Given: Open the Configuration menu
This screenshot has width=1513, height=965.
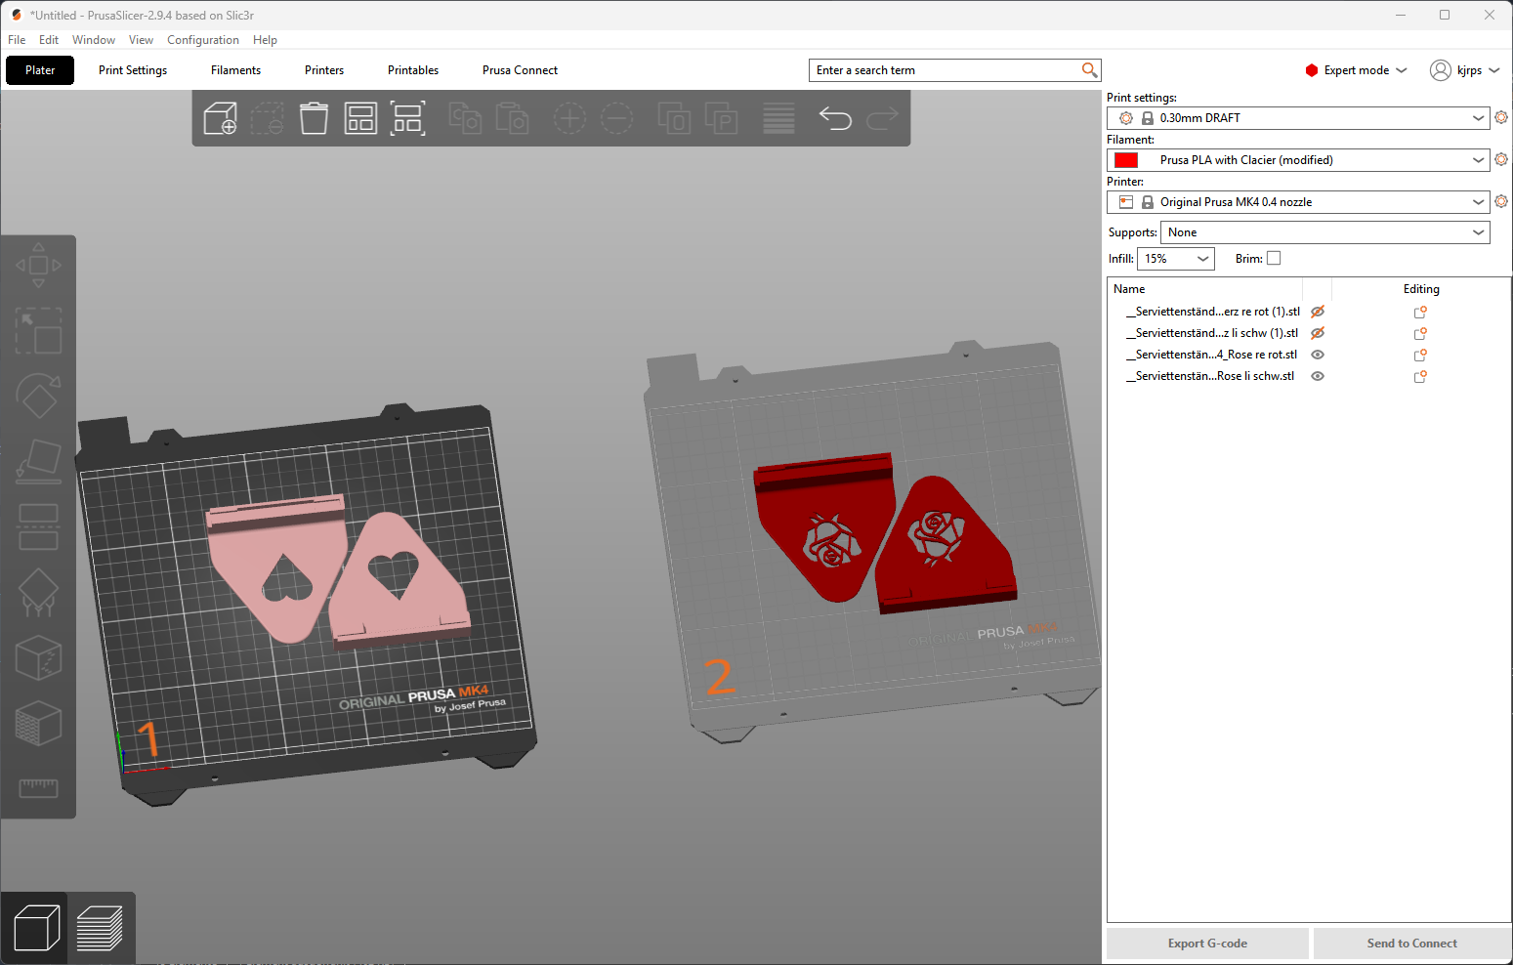Looking at the screenshot, I should pyautogui.click(x=202, y=40).
